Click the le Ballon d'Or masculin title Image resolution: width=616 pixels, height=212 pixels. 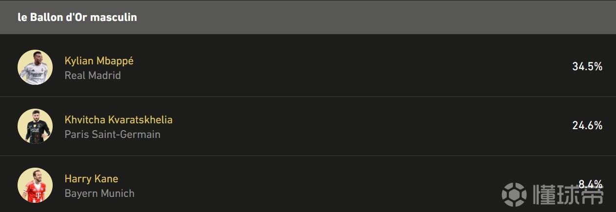(77, 17)
